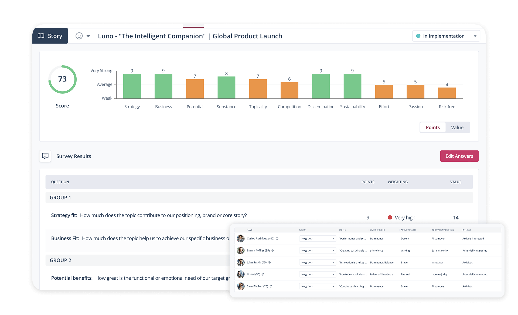Open the emoji mood selector icon

(79, 36)
